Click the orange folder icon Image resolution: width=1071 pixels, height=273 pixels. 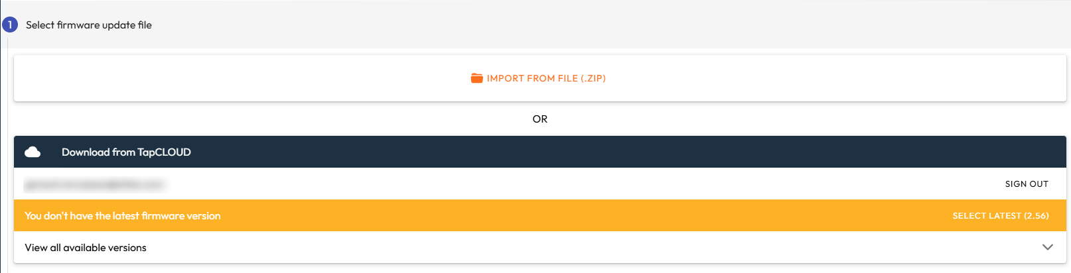coord(476,78)
